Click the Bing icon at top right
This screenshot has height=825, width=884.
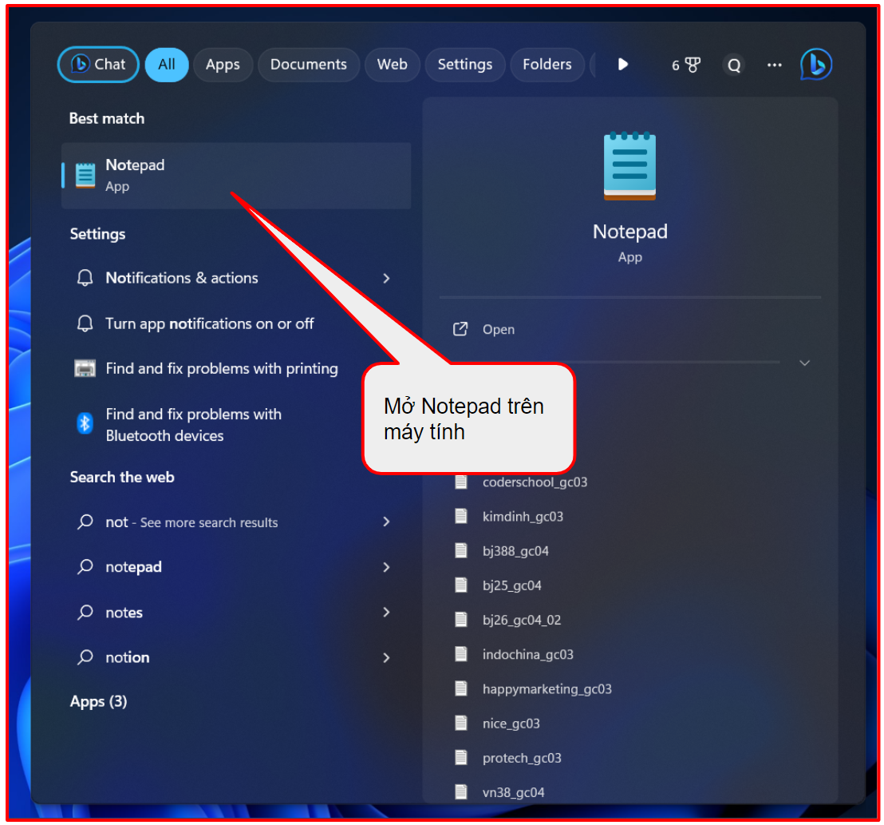tap(815, 65)
